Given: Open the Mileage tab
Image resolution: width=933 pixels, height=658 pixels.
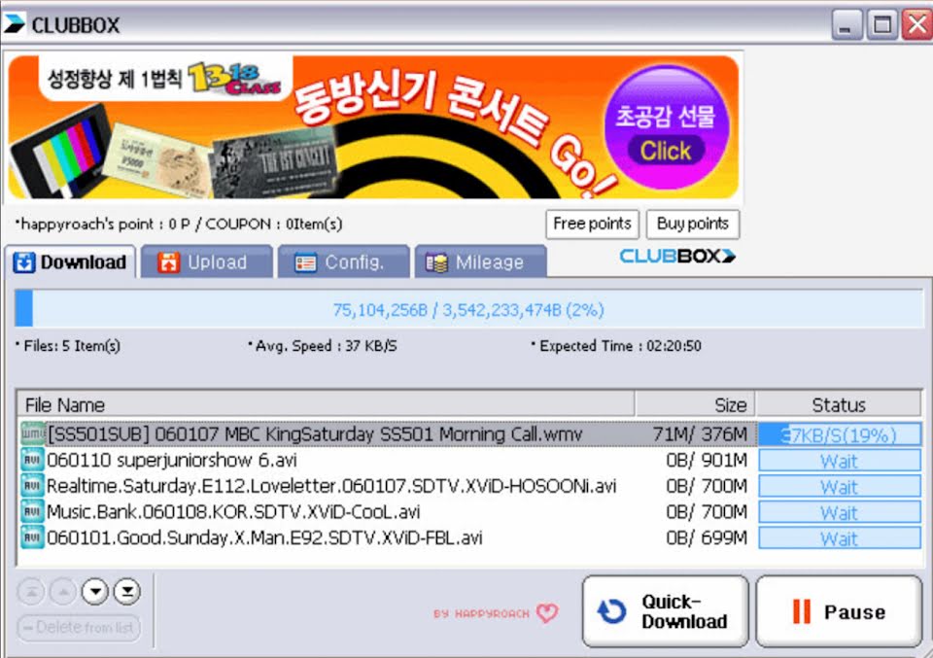Looking at the screenshot, I should click(x=481, y=261).
